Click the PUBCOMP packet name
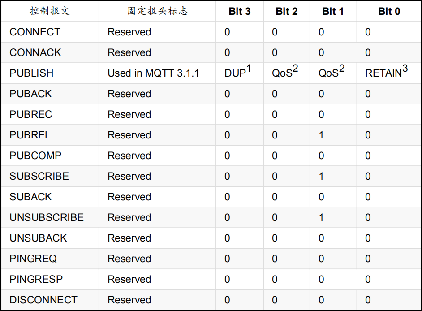This screenshot has height=311, width=422. pyautogui.click(x=35, y=156)
